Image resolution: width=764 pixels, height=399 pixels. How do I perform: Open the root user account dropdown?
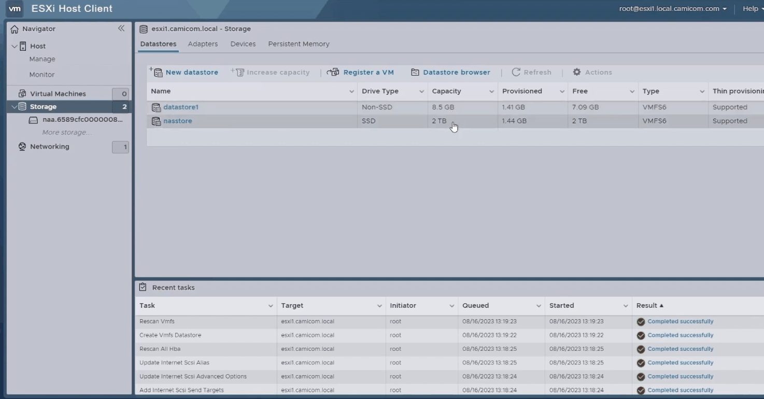[x=673, y=9]
